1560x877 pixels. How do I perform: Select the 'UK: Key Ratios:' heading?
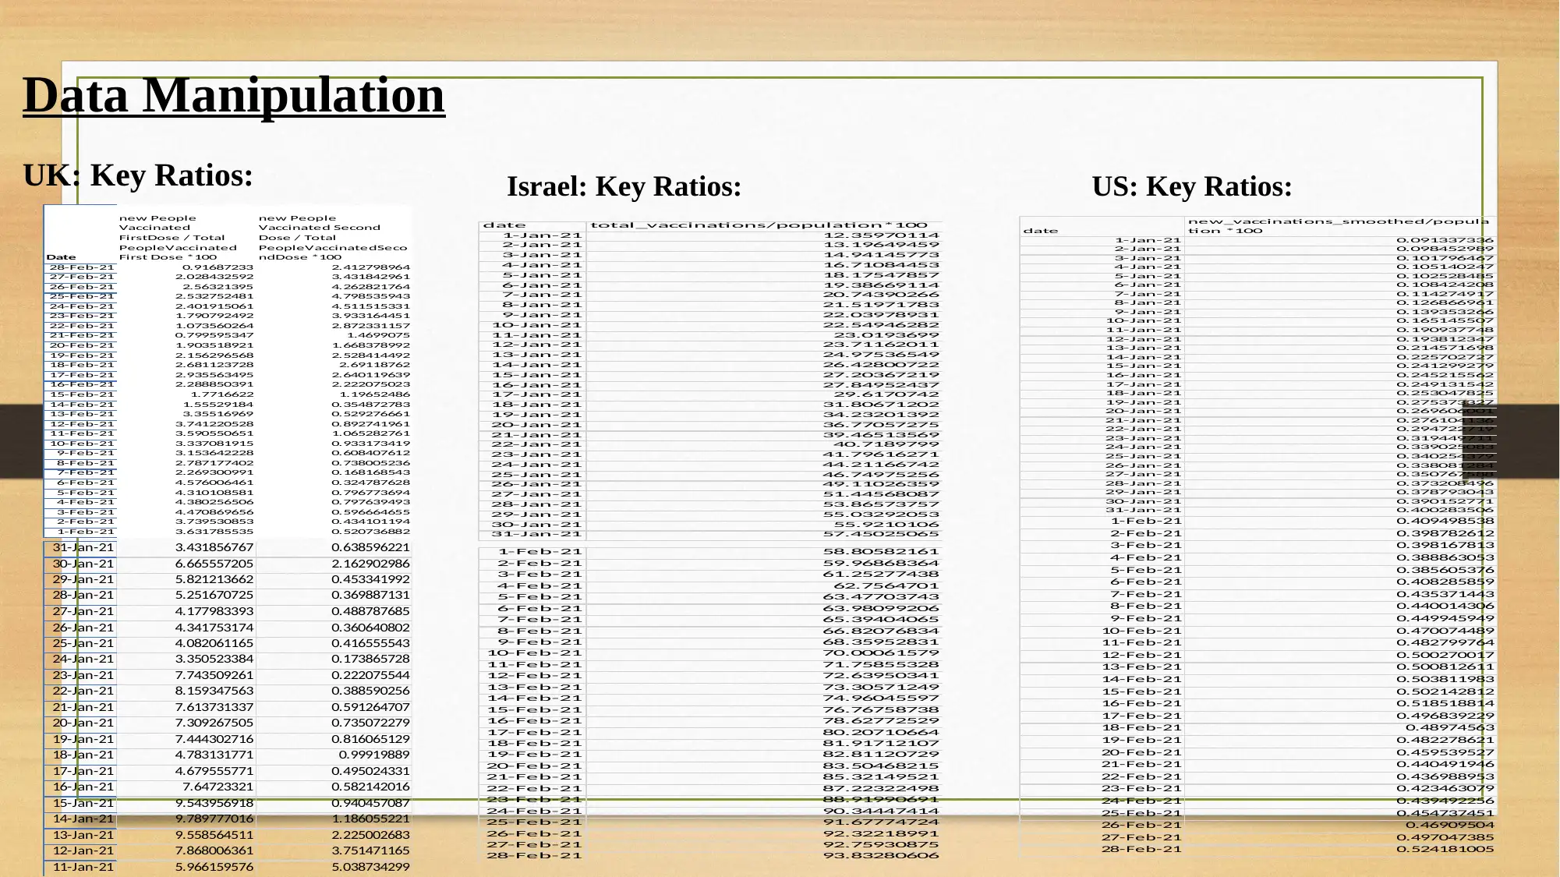pos(138,175)
